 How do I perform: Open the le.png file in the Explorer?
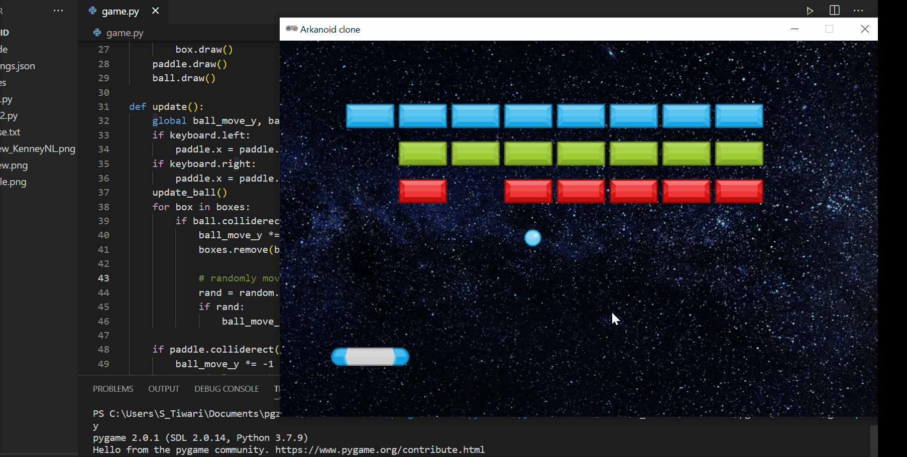[x=13, y=182]
